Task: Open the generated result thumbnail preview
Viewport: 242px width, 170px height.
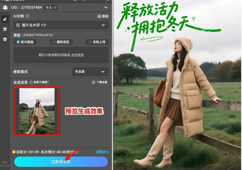Action: (36, 111)
